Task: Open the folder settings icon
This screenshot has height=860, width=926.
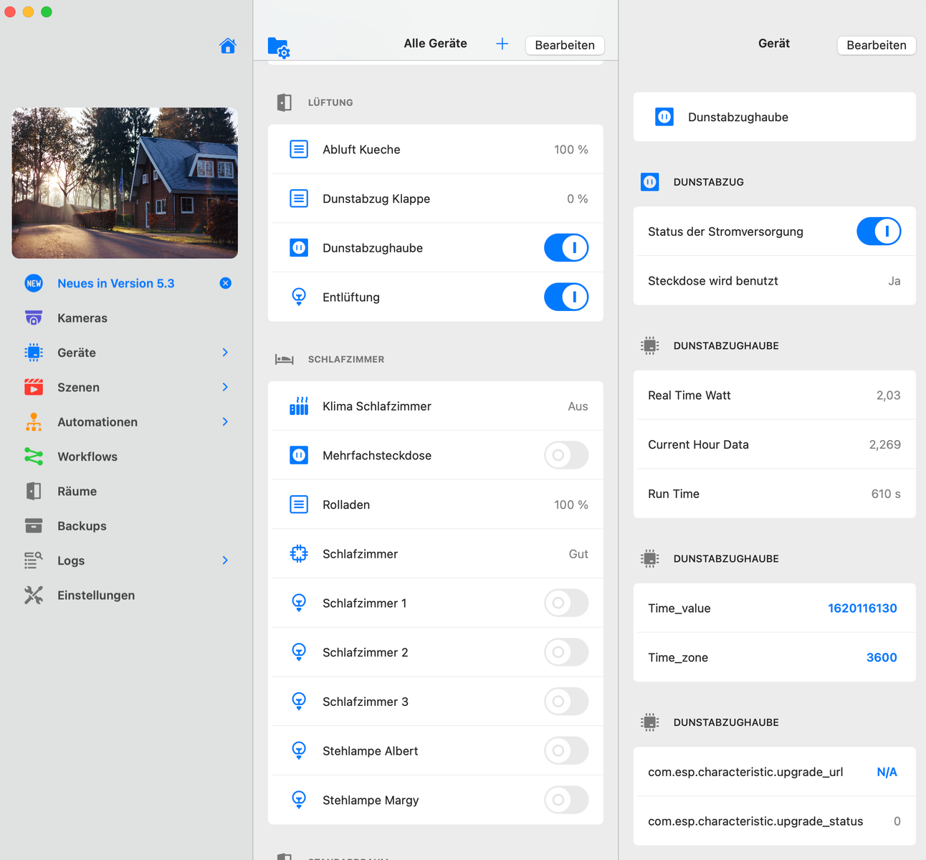Action: click(x=278, y=47)
